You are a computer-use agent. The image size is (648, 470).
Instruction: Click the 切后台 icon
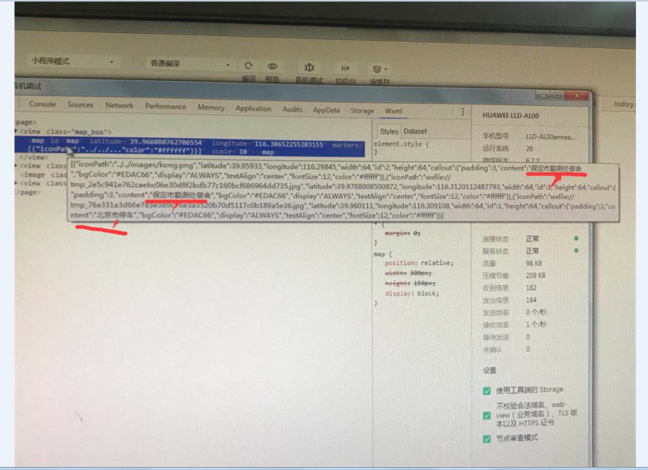345,68
